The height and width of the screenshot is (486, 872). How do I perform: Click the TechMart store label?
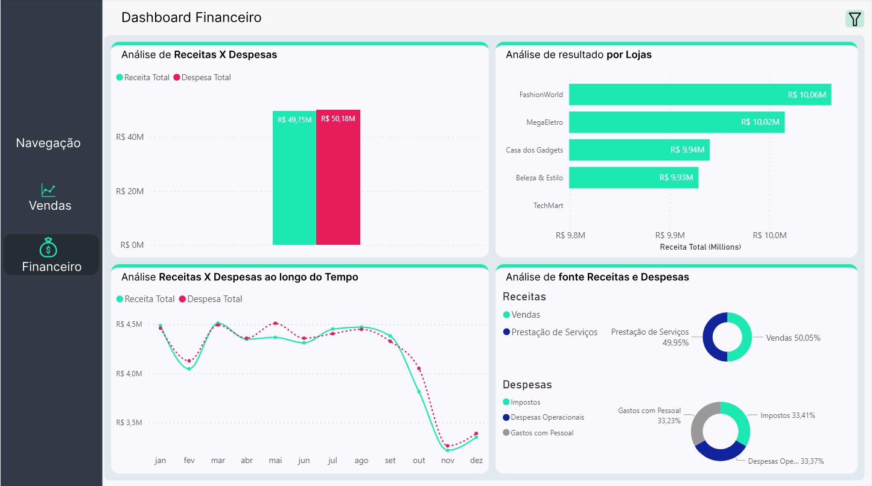pyautogui.click(x=548, y=206)
